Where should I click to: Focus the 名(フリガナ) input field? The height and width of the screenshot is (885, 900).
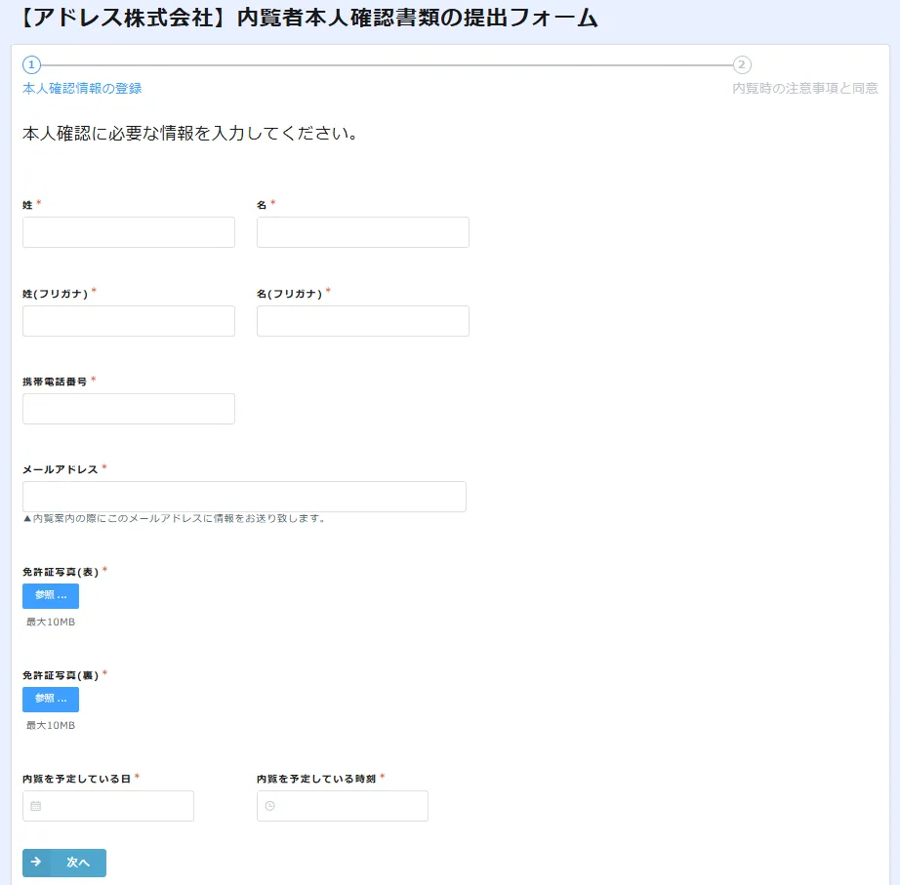(x=363, y=321)
